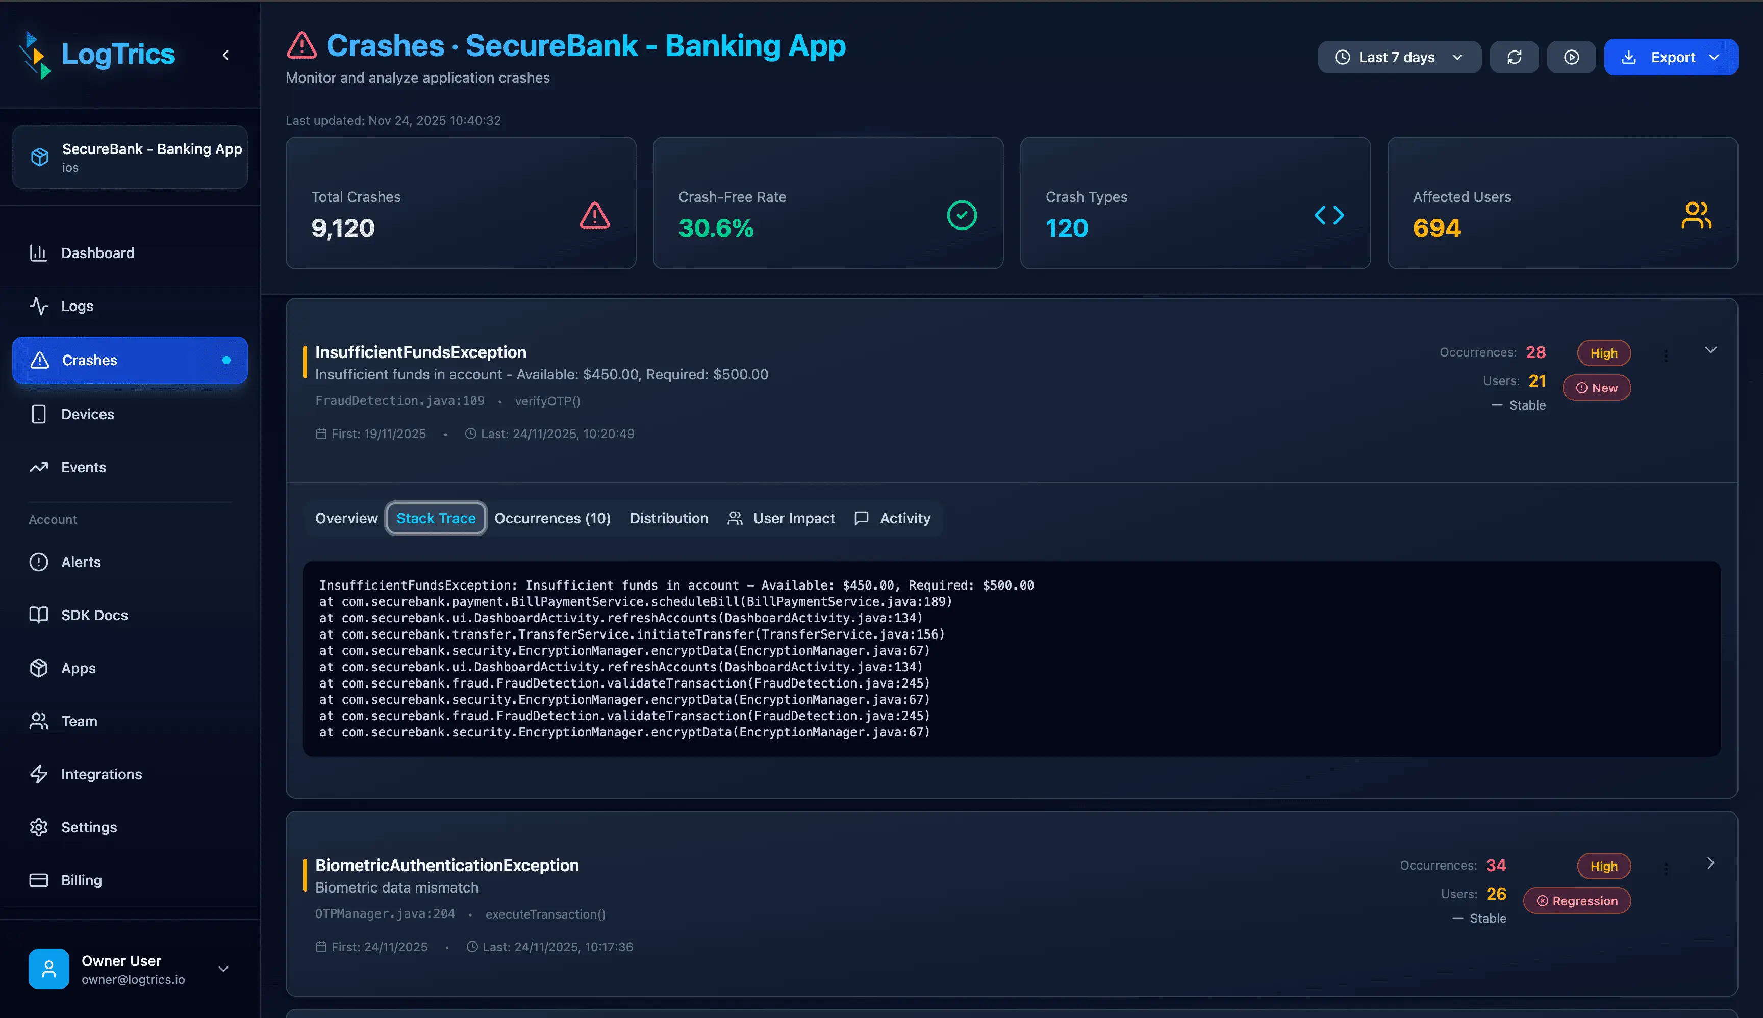1763x1018 pixels.
Task: Switch to the Distribution tab
Action: click(x=668, y=518)
